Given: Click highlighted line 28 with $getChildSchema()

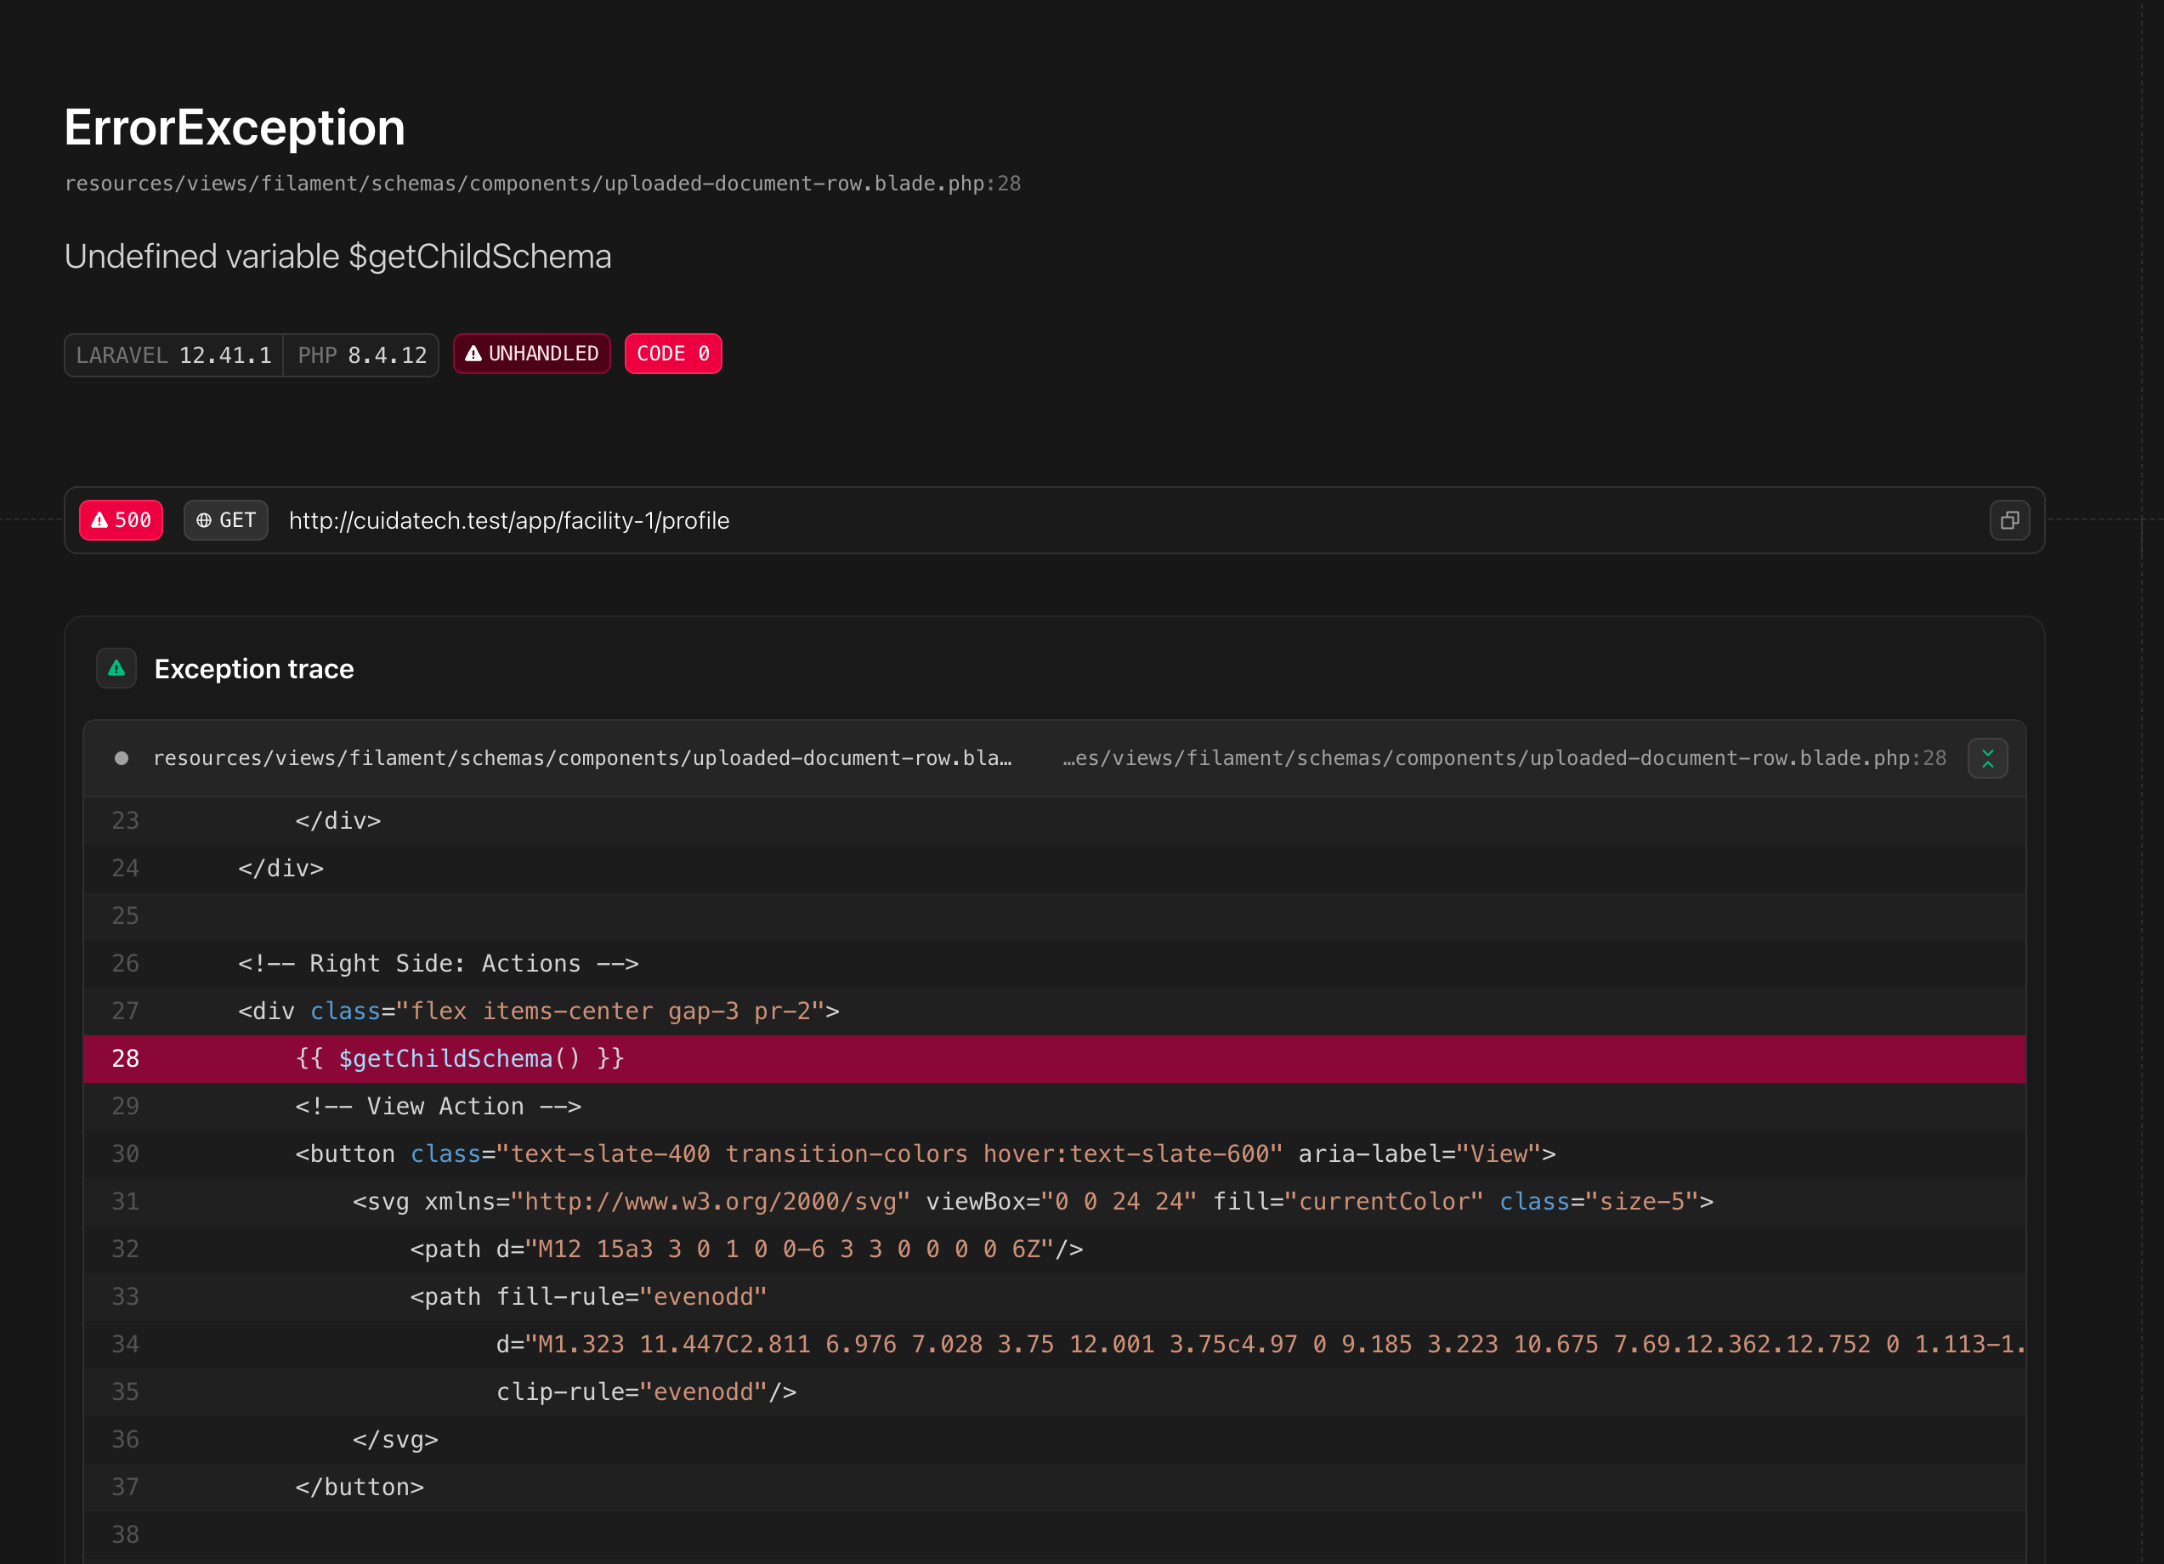Looking at the screenshot, I should pos(460,1058).
